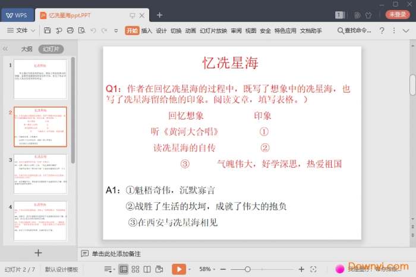Click the Save icon in toolbar
Screen dimensions: 416x277
point(47,30)
